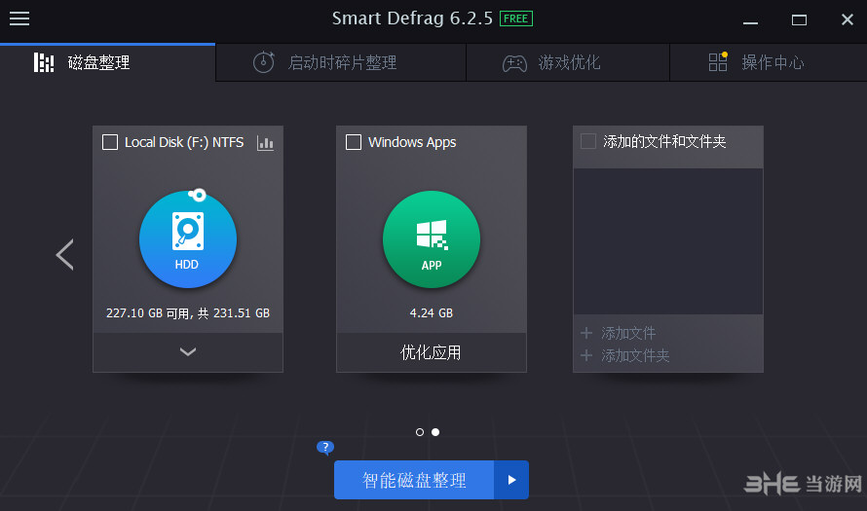Viewport: 867px width, 511px height.
Task: Close the Smart Defrag window
Action: tap(848, 19)
